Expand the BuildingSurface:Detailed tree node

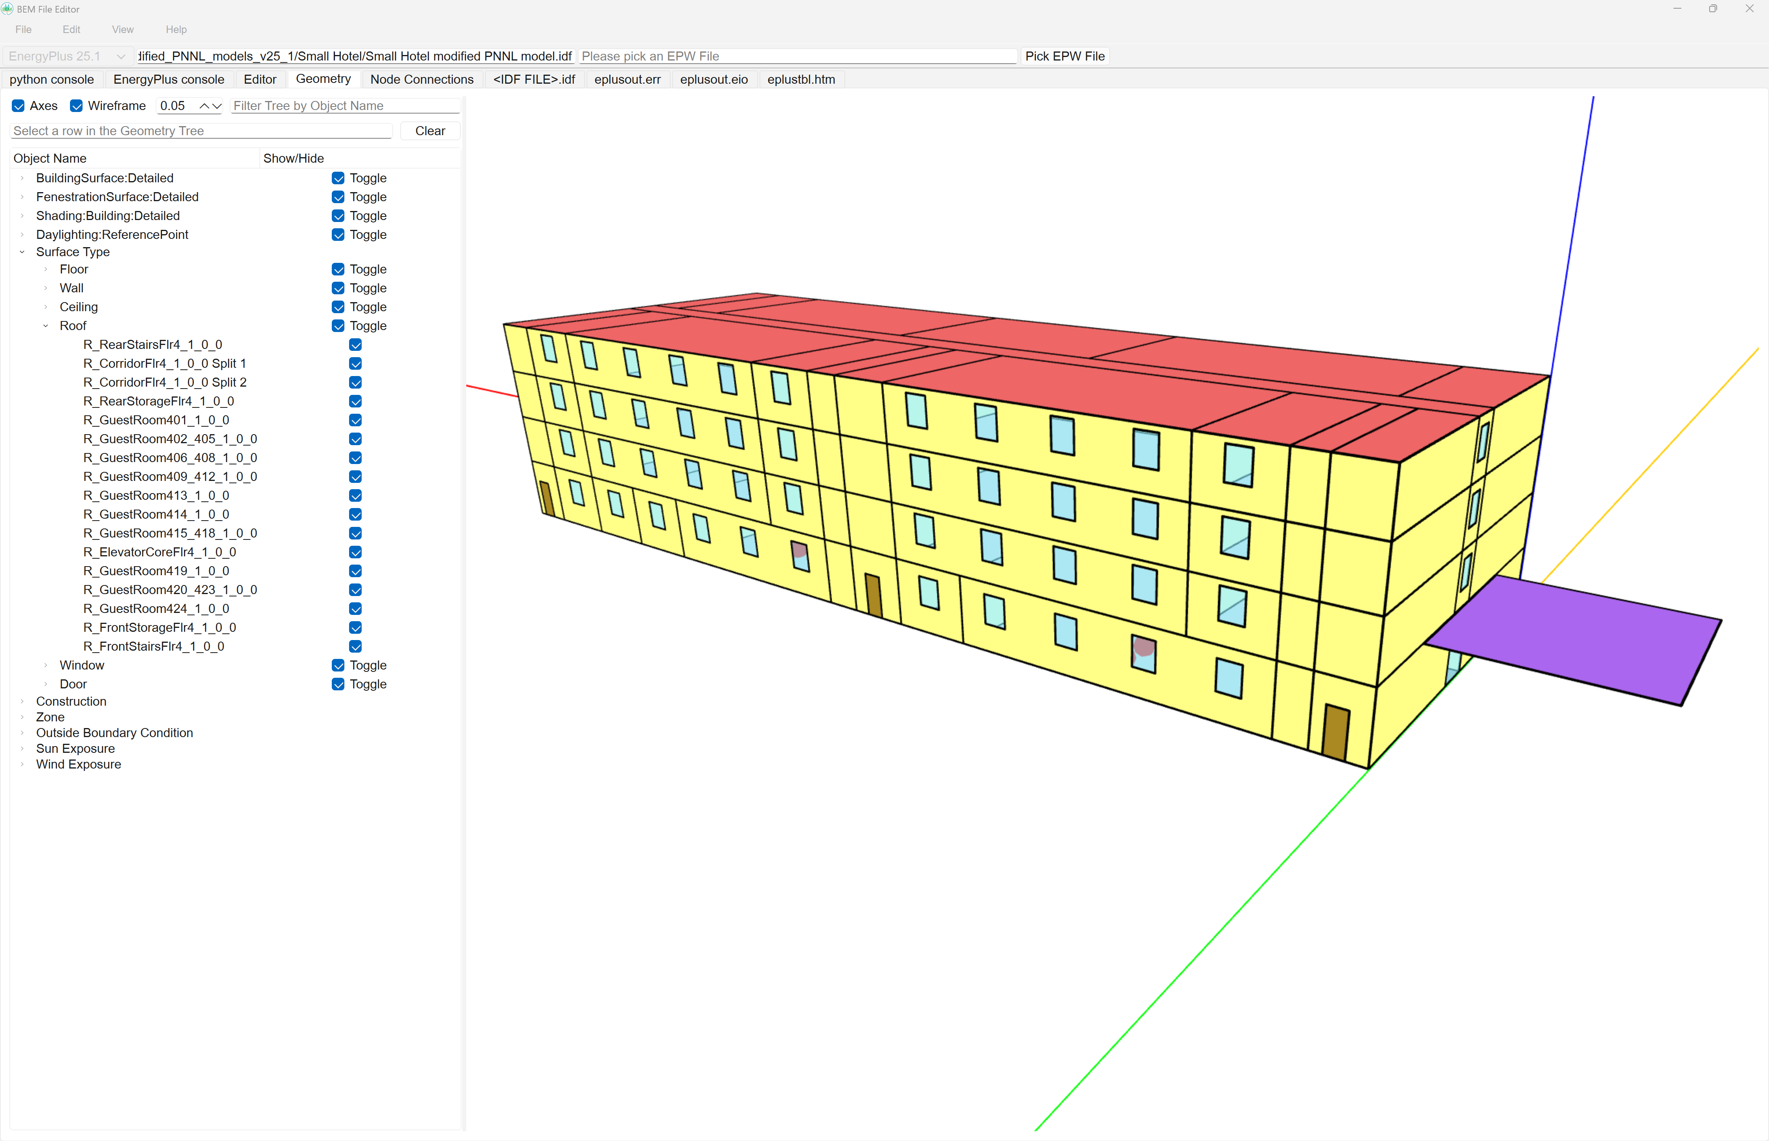pyautogui.click(x=22, y=178)
